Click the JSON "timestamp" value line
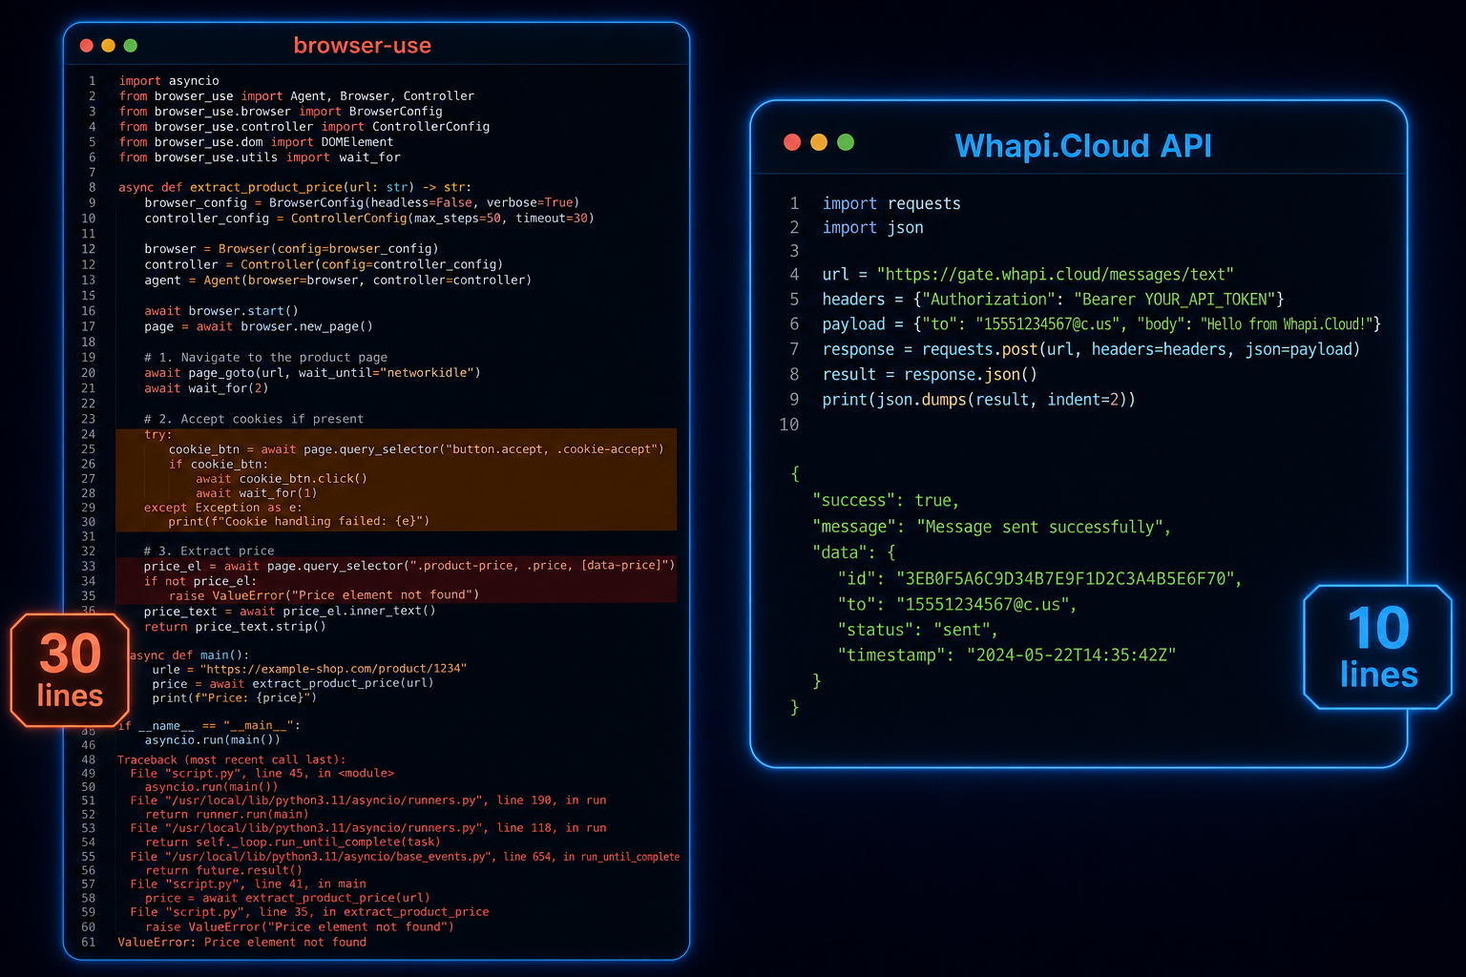 point(1007,655)
